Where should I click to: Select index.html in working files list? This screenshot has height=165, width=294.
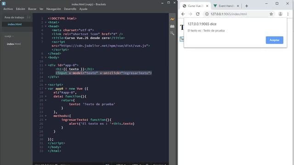point(15,24)
